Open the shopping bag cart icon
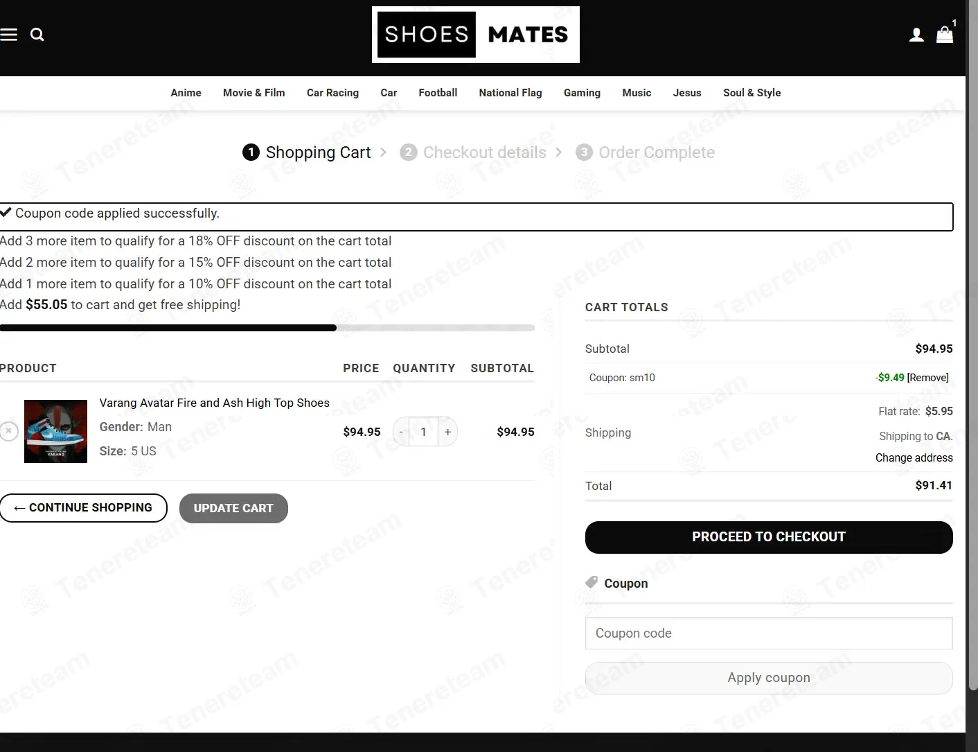 (945, 35)
